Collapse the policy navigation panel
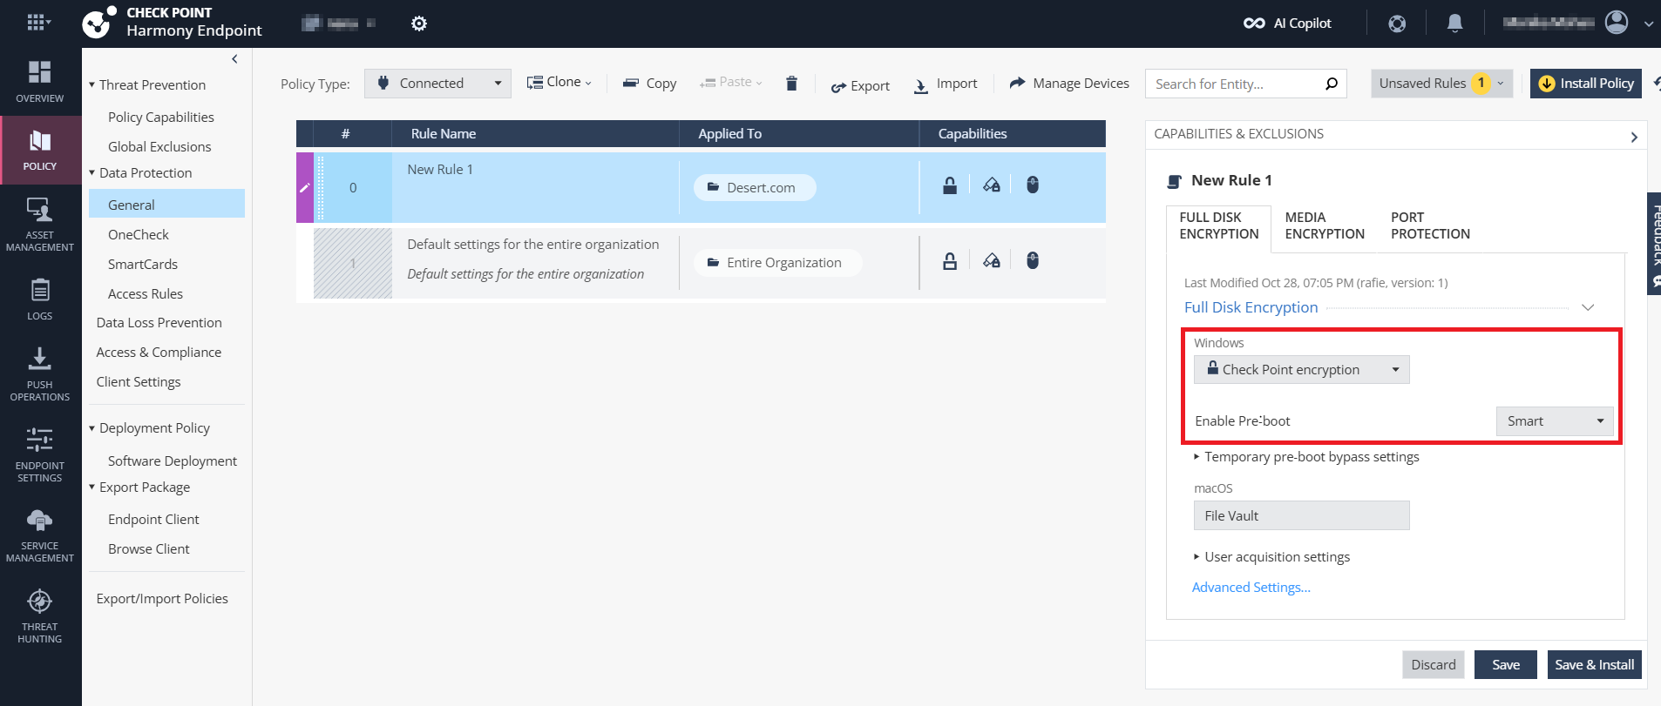The height and width of the screenshot is (706, 1661). [x=234, y=59]
